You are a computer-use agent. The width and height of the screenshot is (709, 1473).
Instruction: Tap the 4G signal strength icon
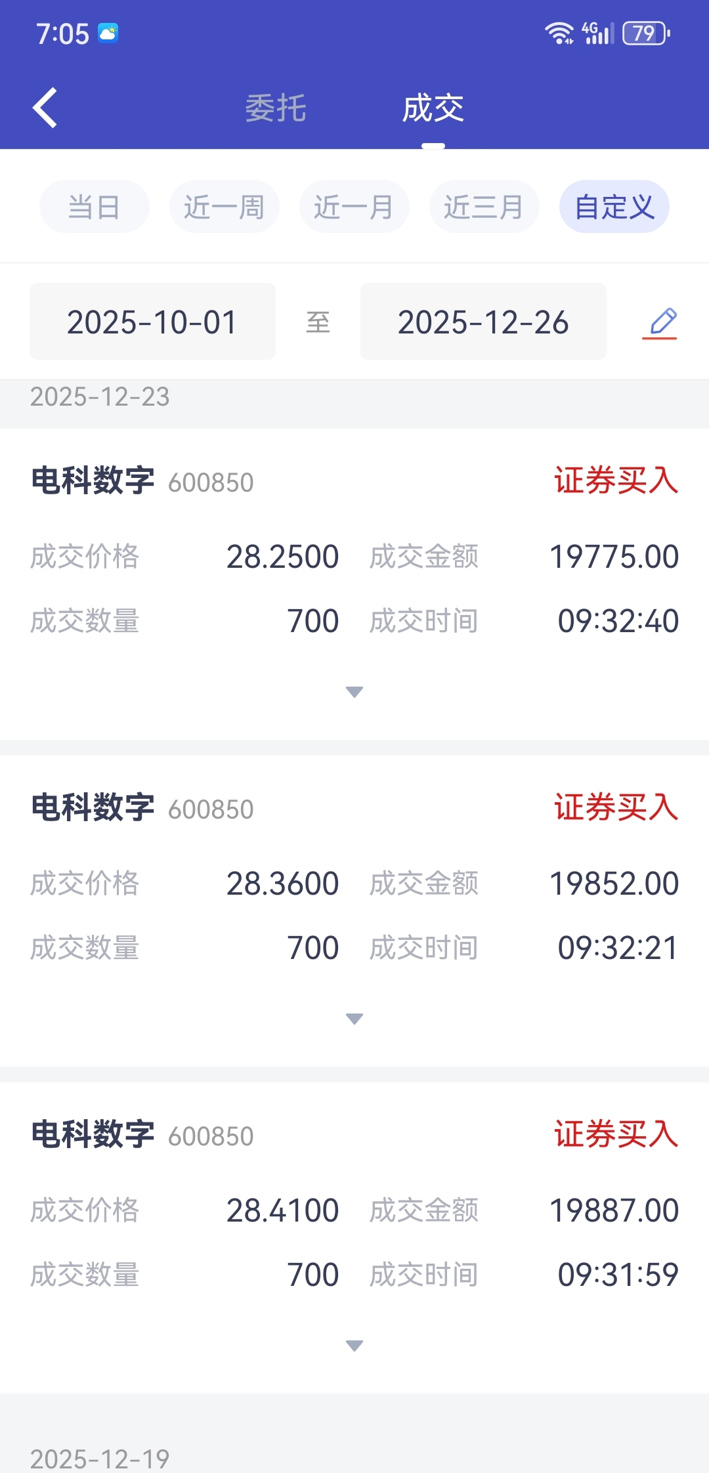(x=598, y=33)
